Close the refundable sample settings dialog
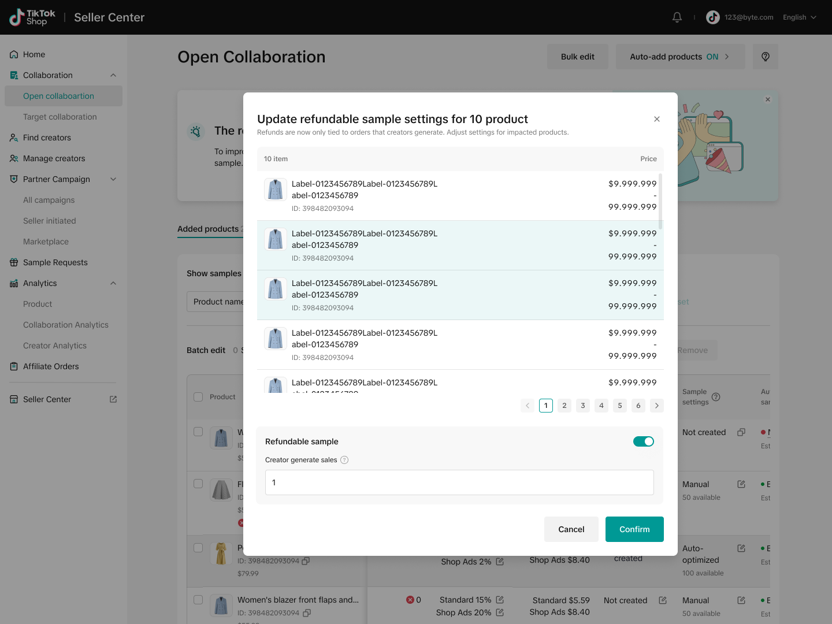Screen dimensions: 832x624 [656, 119]
